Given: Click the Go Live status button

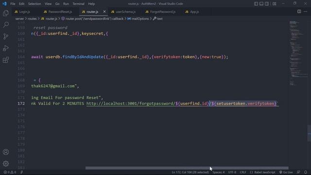Looking at the screenshot, I should point(286,172).
